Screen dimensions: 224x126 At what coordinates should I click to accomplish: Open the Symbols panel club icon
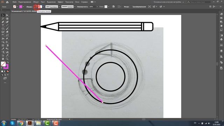point(221,39)
